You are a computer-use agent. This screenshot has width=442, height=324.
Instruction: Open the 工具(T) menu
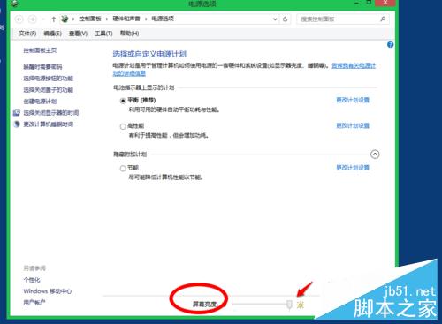pyautogui.click(x=103, y=34)
